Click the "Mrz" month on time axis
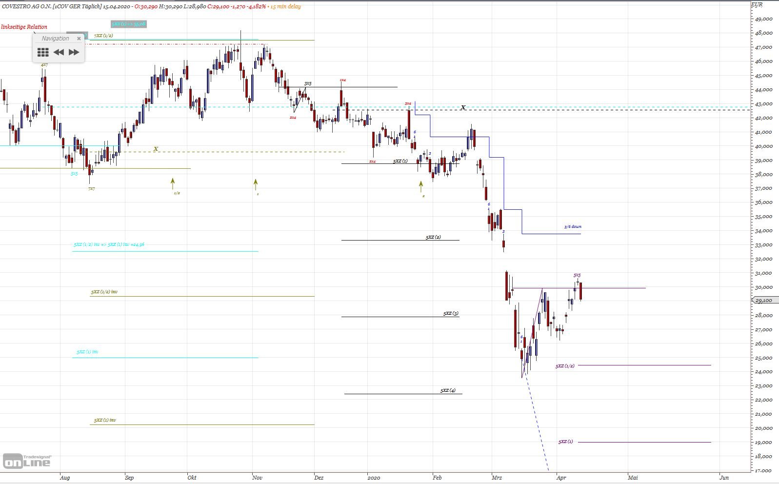Viewport: 779px width, 484px height. click(497, 478)
